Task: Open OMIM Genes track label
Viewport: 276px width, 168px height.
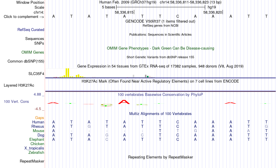Action: [x=33, y=52]
